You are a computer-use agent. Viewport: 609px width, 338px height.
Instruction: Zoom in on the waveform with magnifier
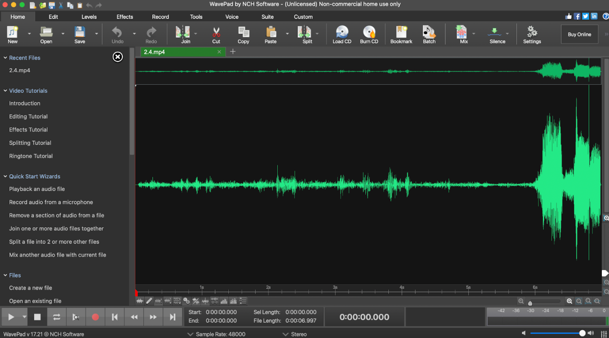pyautogui.click(x=570, y=301)
